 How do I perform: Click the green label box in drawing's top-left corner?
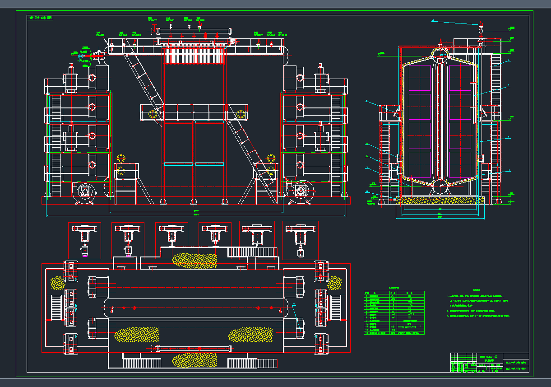tap(40, 18)
